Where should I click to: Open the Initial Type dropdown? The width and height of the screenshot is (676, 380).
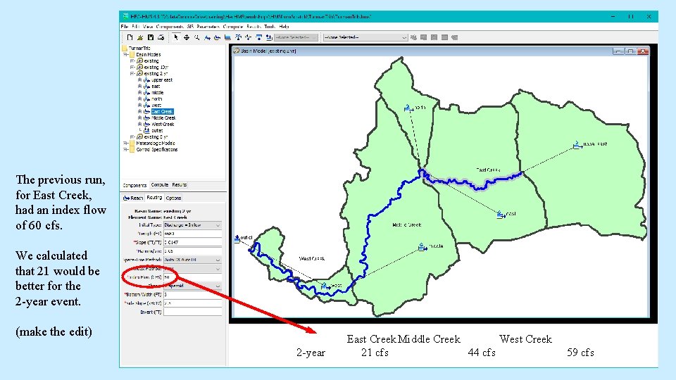click(192, 225)
